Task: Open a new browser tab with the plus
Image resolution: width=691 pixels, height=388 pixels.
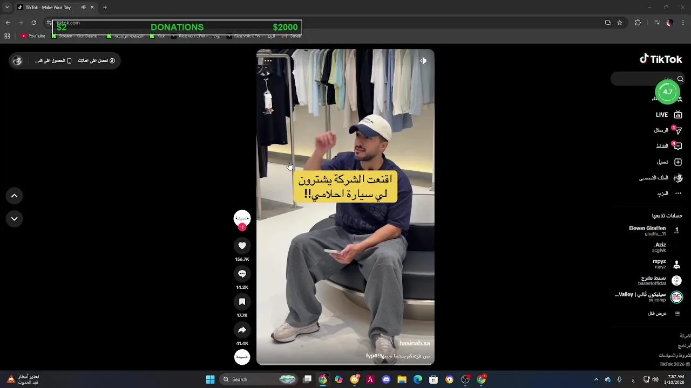Action: (x=105, y=8)
